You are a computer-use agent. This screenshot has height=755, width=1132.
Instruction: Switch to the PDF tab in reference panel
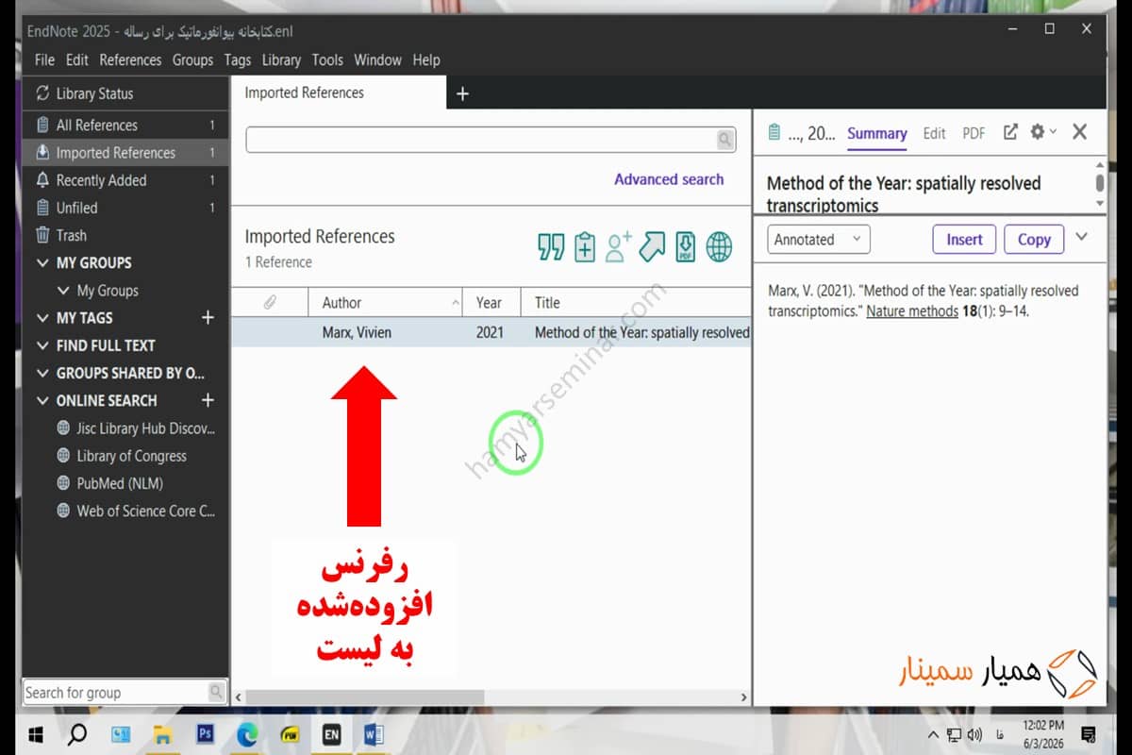click(974, 133)
